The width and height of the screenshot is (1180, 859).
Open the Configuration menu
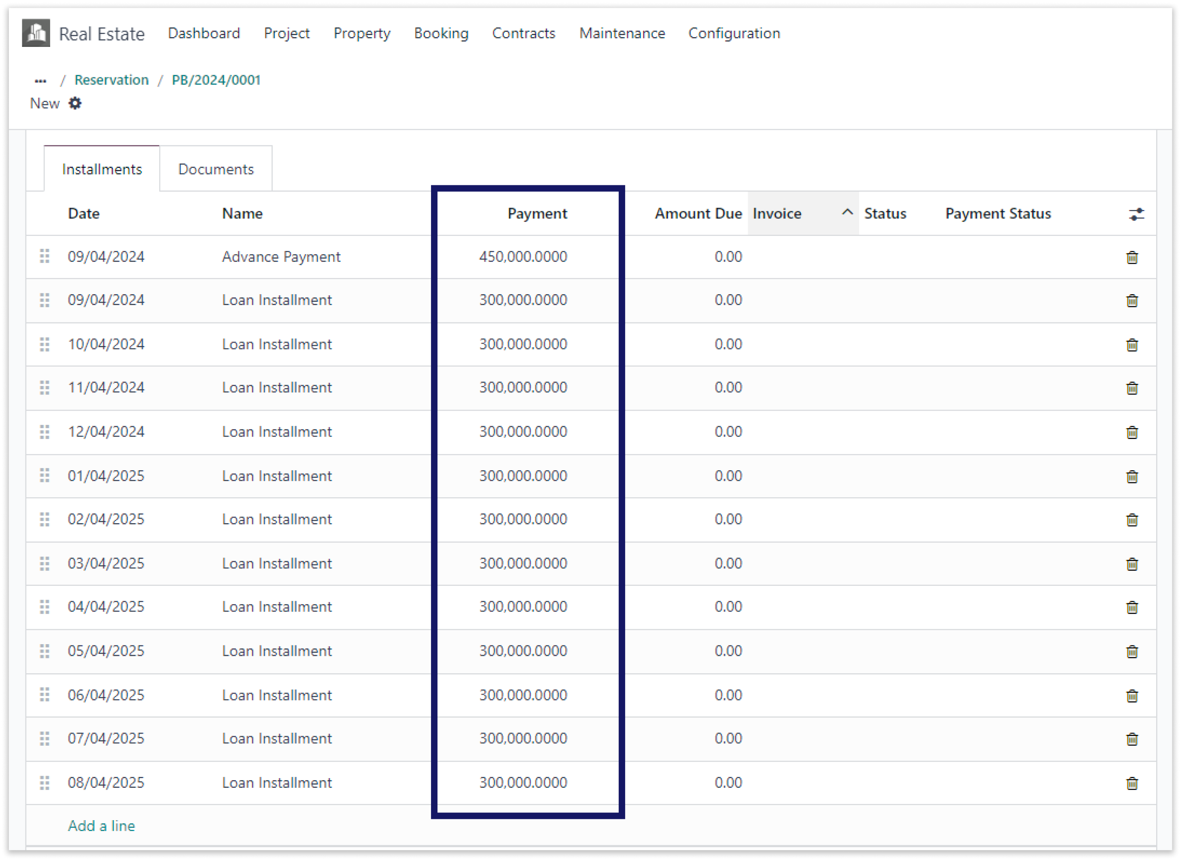734,33
